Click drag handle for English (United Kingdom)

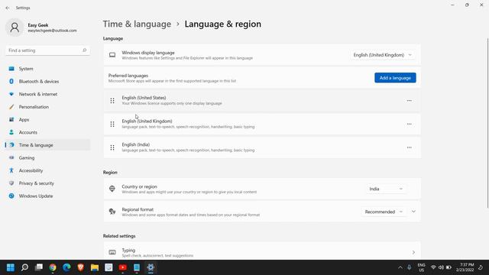[112, 124]
